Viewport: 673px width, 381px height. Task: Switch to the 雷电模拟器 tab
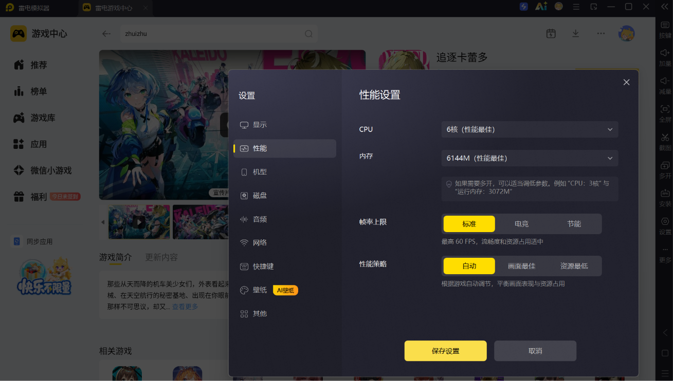[27, 8]
